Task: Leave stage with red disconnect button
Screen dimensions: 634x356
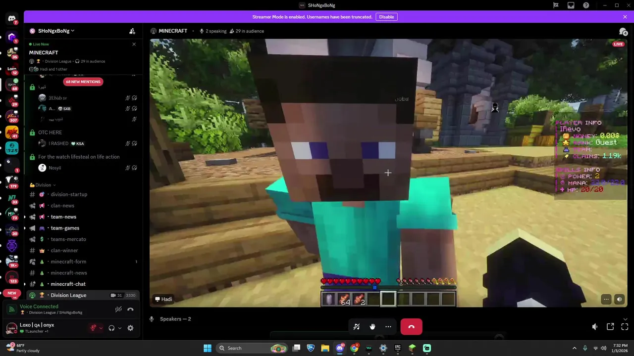Action: [411, 327]
